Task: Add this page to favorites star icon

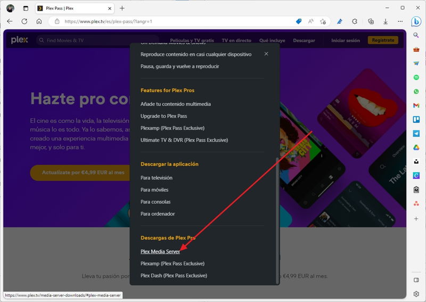Action: tap(323, 21)
